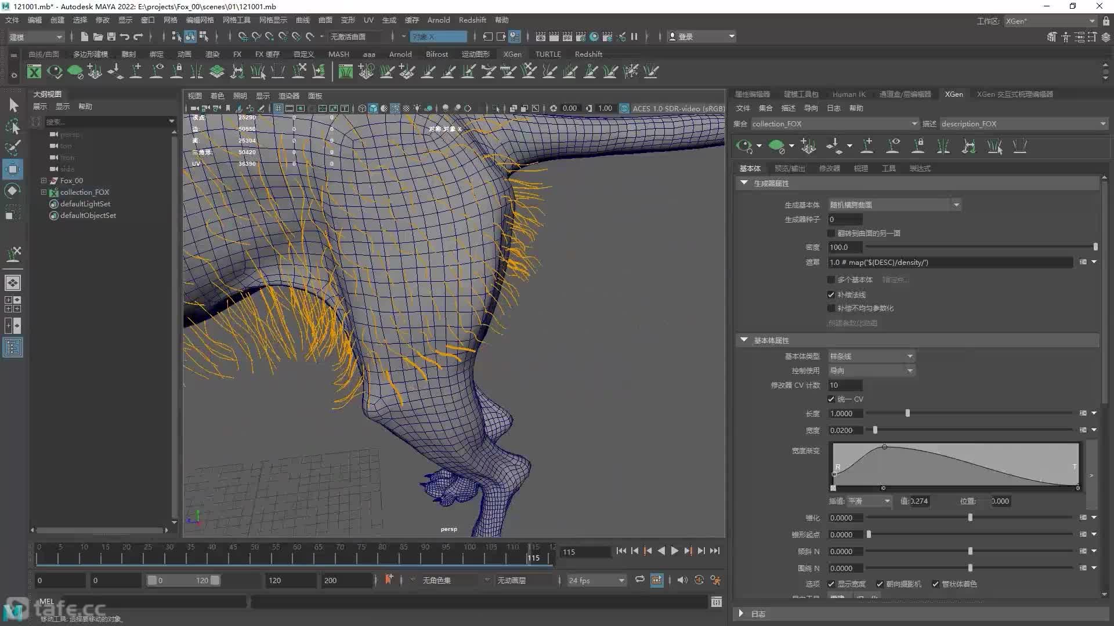Expand the Fox_00 node in outliner
The image size is (1114, 626).
point(44,180)
